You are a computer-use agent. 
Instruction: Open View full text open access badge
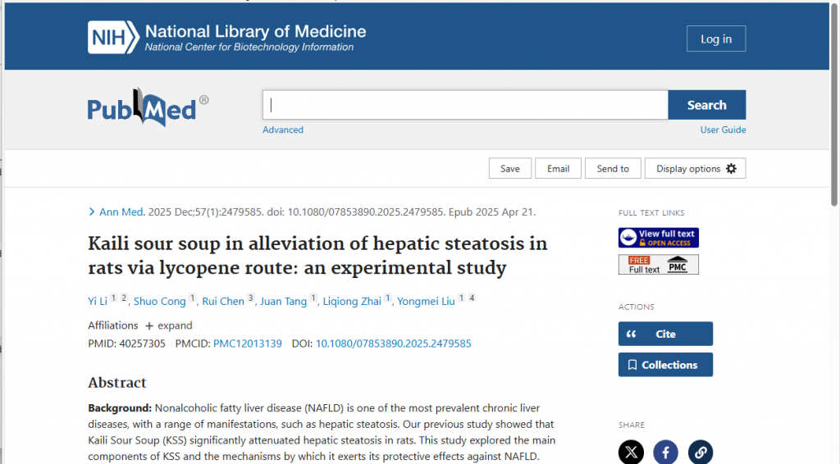click(658, 238)
